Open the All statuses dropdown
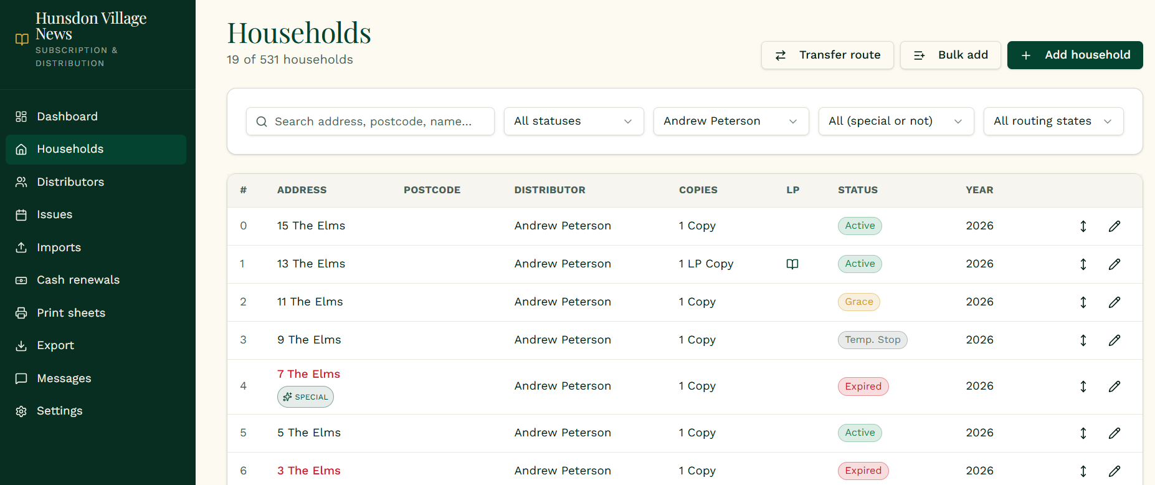This screenshot has width=1155, height=485. point(574,121)
